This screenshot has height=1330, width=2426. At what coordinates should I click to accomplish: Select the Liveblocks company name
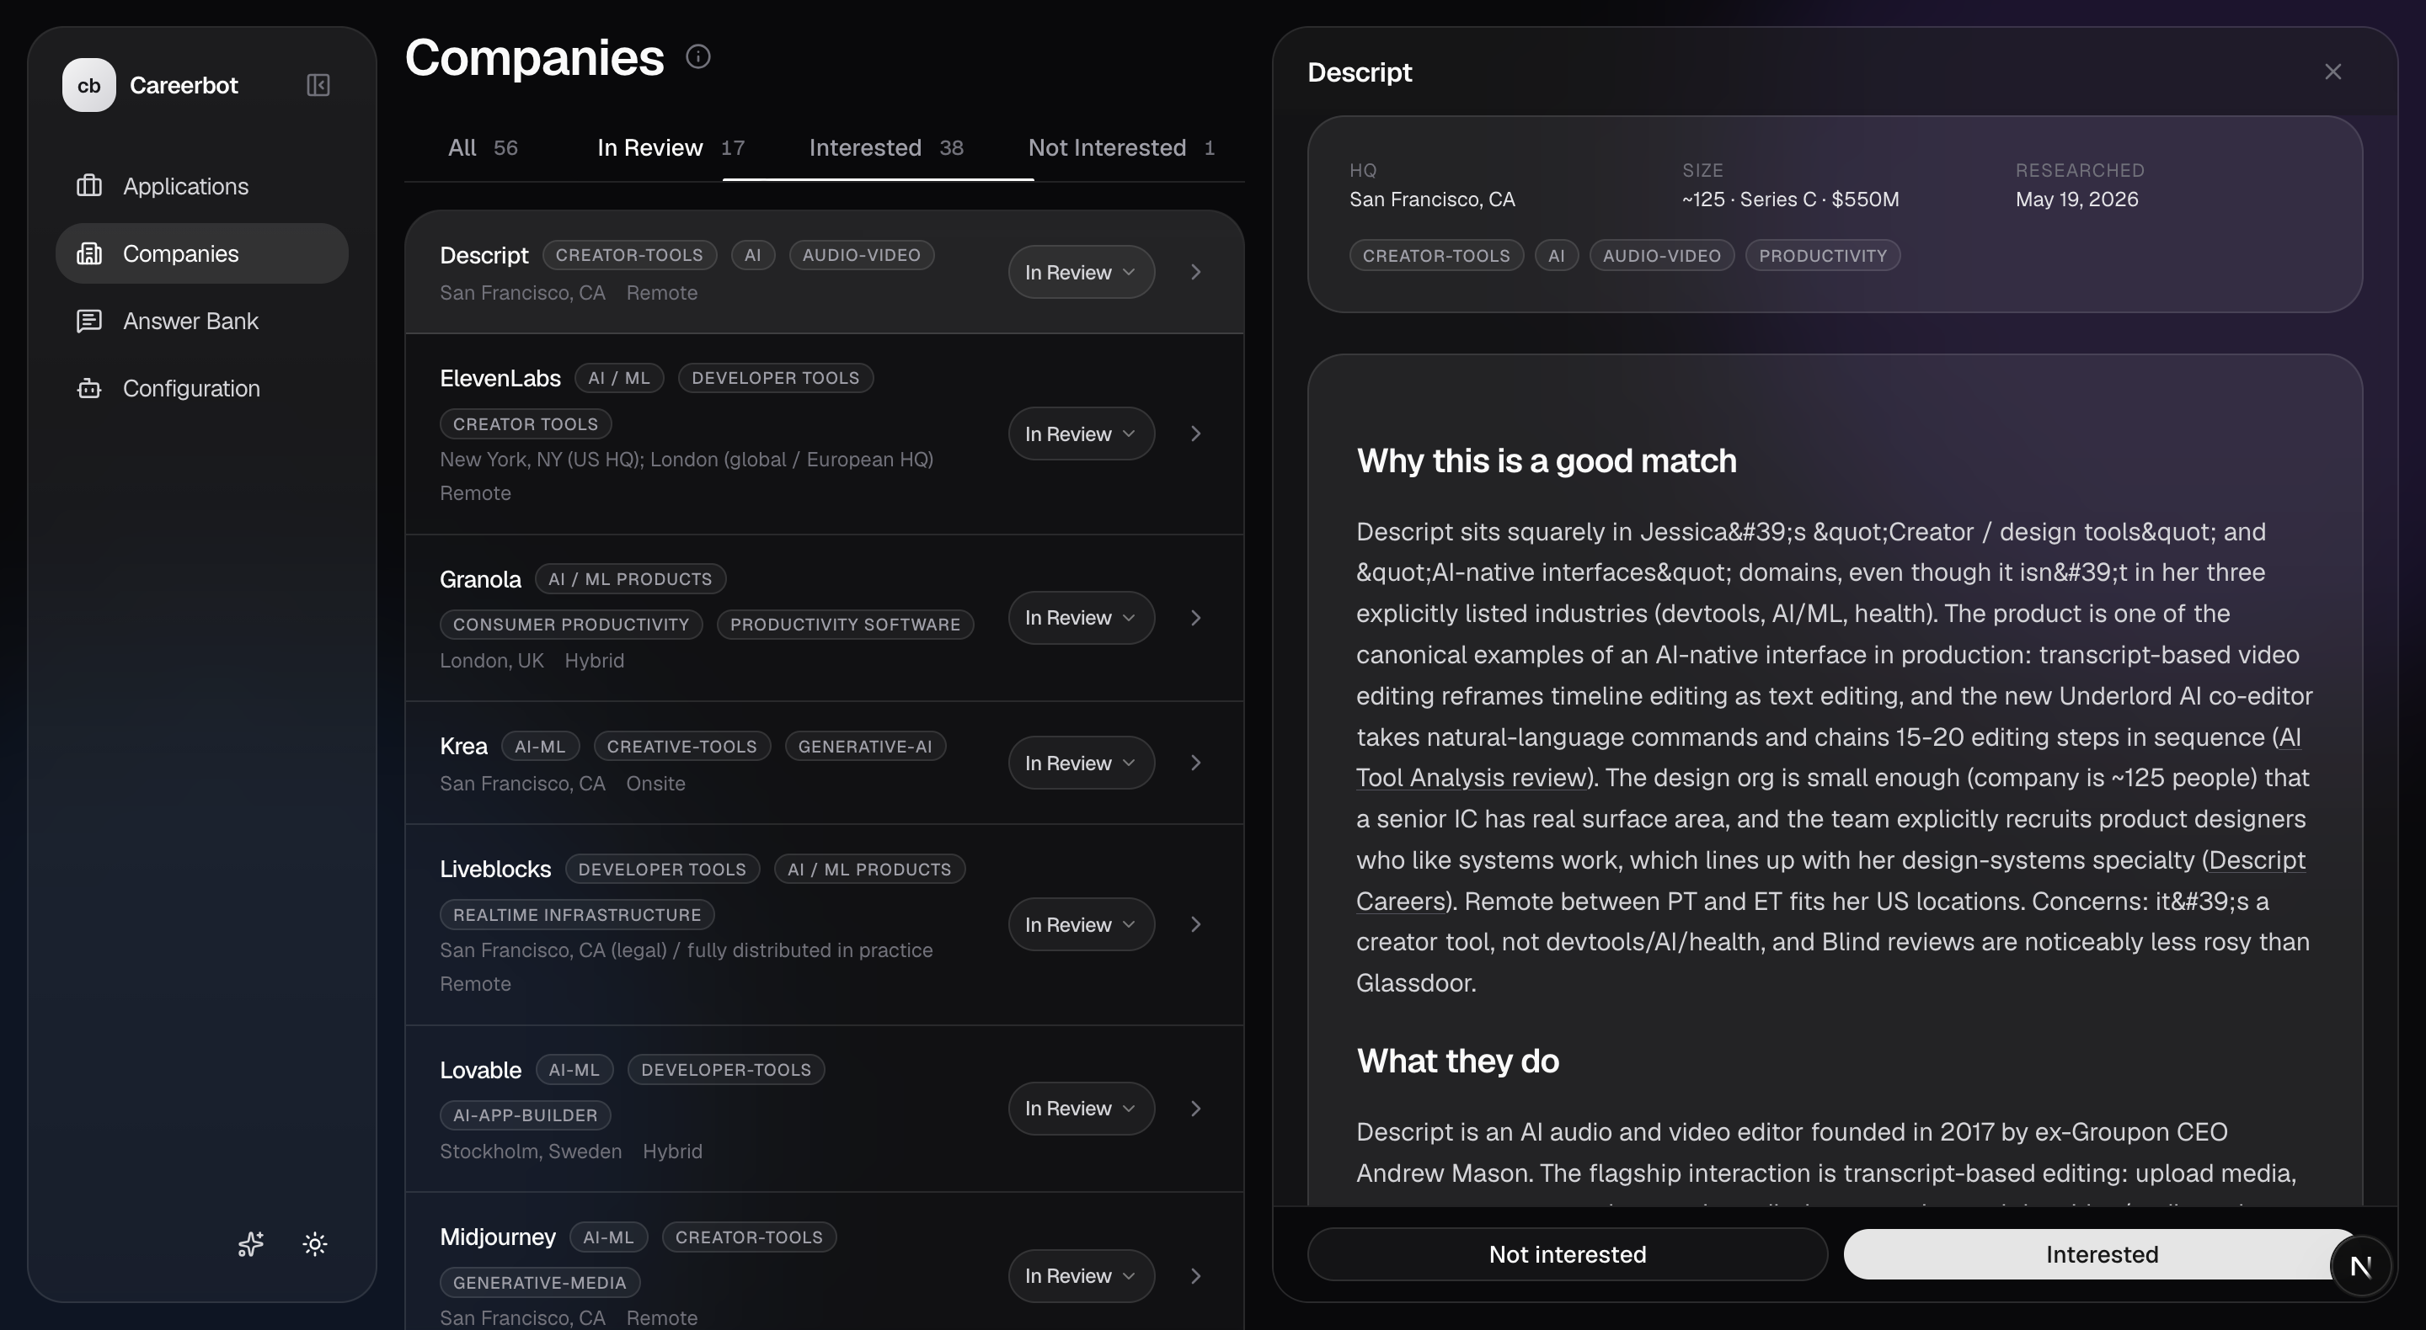[x=495, y=869]
